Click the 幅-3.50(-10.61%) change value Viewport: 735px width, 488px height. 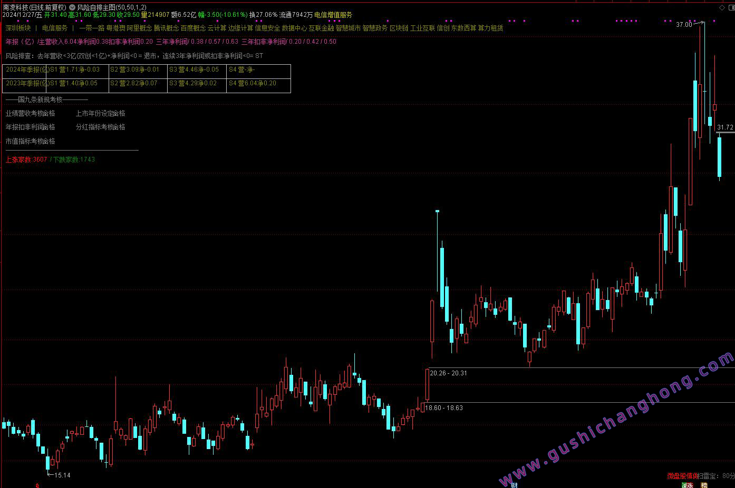pos(223,15)
